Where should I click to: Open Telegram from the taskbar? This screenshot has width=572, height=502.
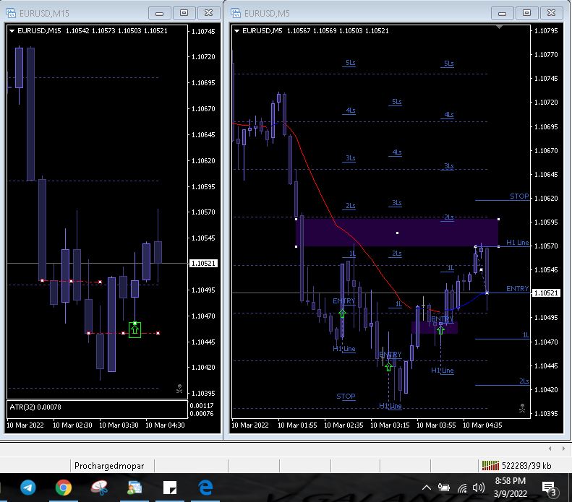pyautogui.click(x=28, y=488)
